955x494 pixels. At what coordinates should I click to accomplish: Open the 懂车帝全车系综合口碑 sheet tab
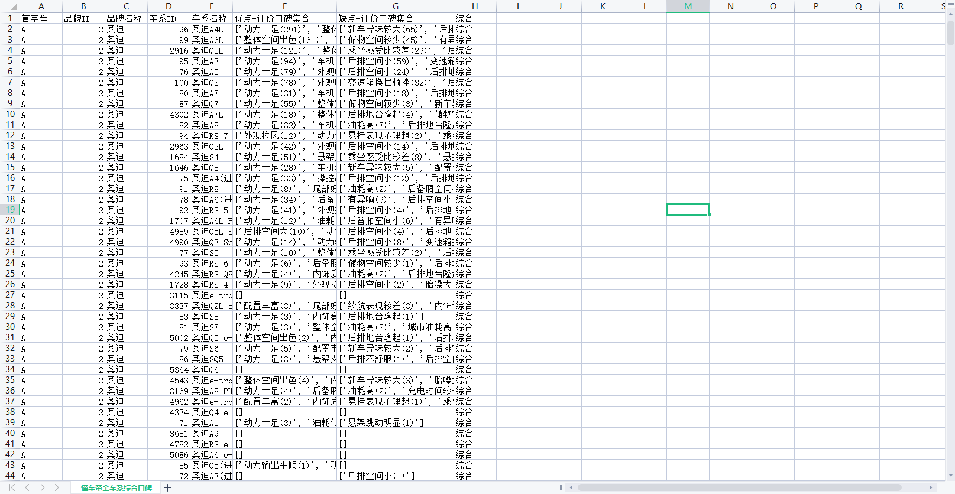point(116,487)
